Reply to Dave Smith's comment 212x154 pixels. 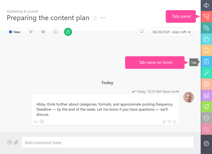click(x=36, y=122)
